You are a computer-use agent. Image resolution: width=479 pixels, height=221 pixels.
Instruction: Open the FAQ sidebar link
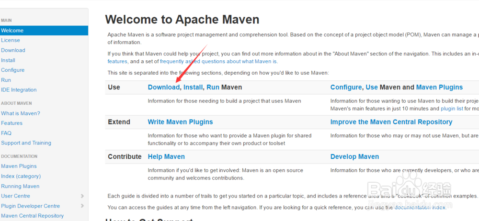[x=6, y=133]
